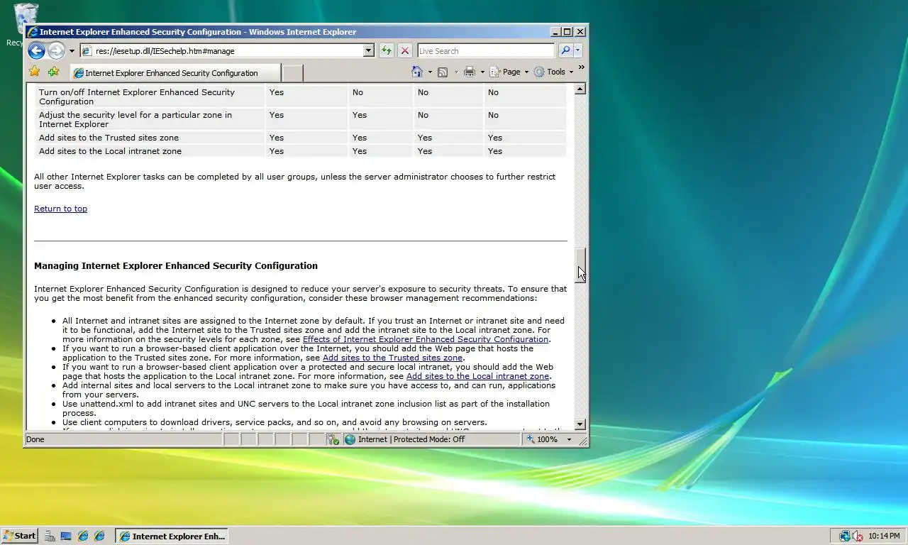Select the Internet Explorer Enhanced Security Configuration tab
This screenshot has height=545, width=908.
coord(175,72)
